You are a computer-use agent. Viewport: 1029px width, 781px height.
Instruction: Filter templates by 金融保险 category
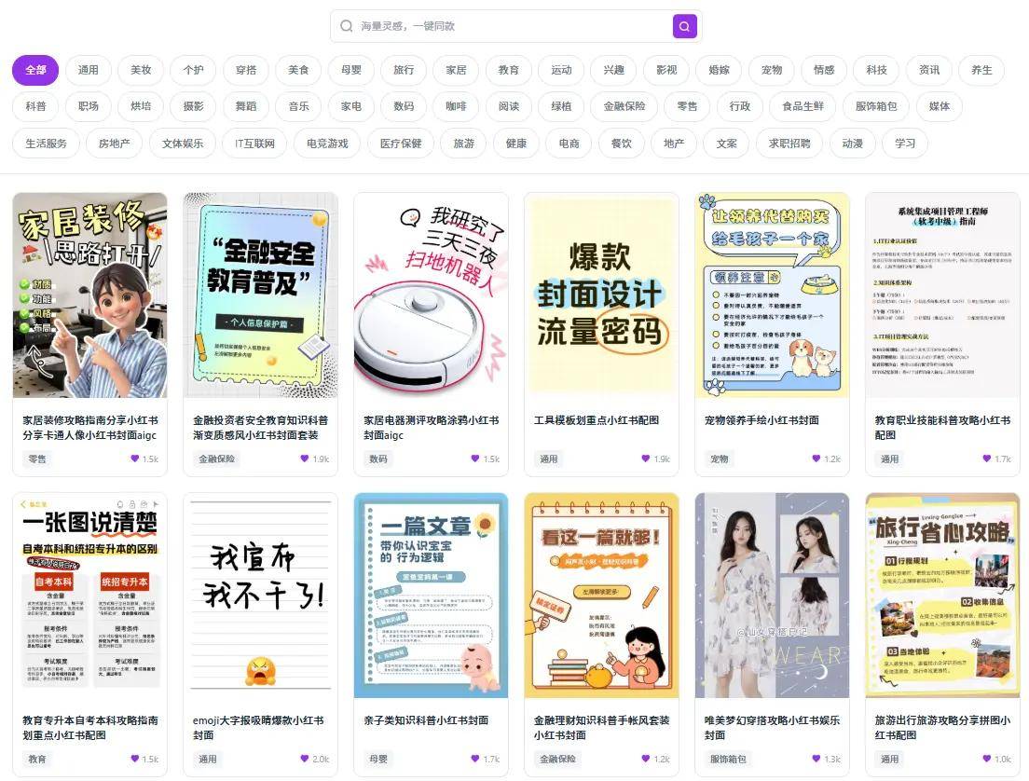(624, 106)
